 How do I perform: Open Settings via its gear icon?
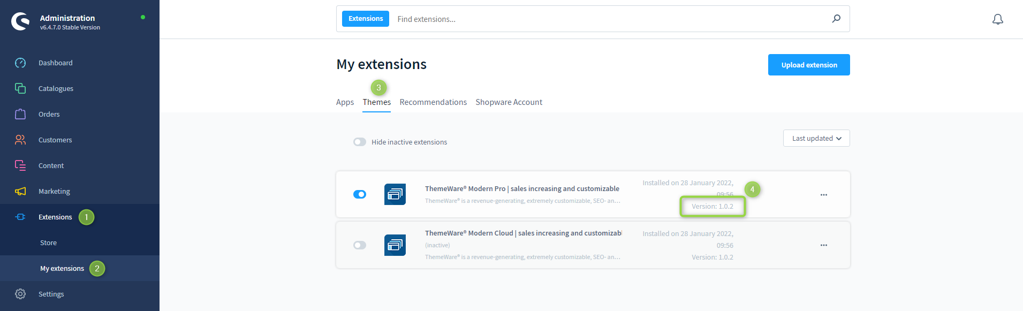click(20, 294)
